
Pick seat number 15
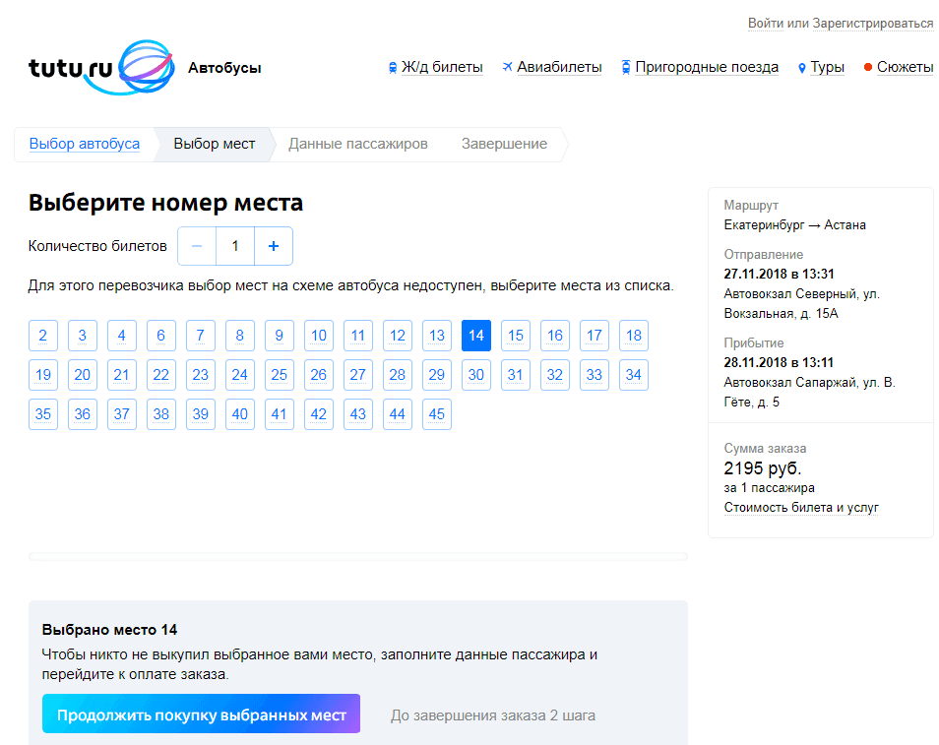click(516, 336)
